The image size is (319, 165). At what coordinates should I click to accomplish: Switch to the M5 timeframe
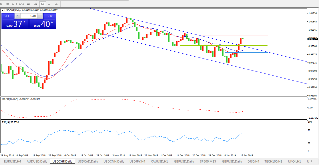[7, 4]
